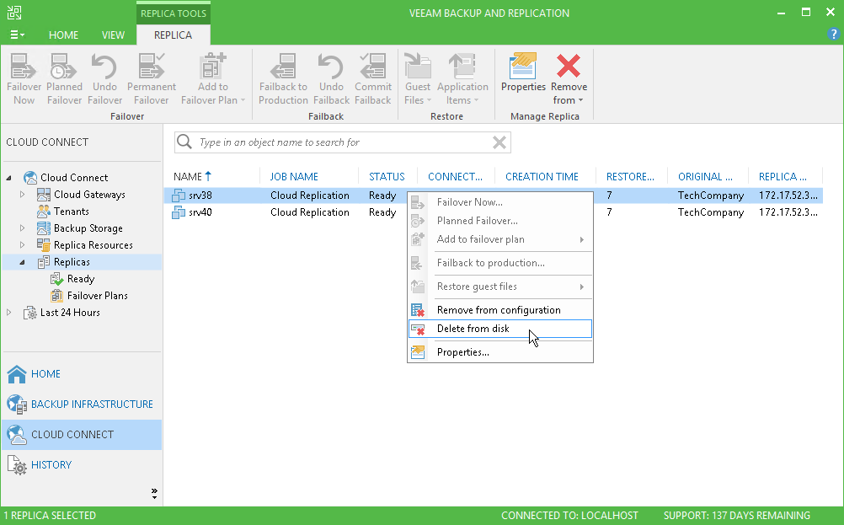
Task: Choose Properties... in the context menu
Action: [500, 352]
